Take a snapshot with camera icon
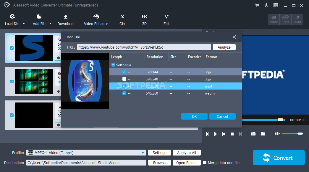 tap(253, 134)
